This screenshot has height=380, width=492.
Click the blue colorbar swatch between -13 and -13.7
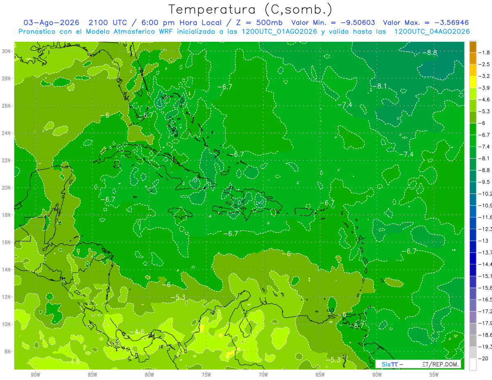[473, 246]
